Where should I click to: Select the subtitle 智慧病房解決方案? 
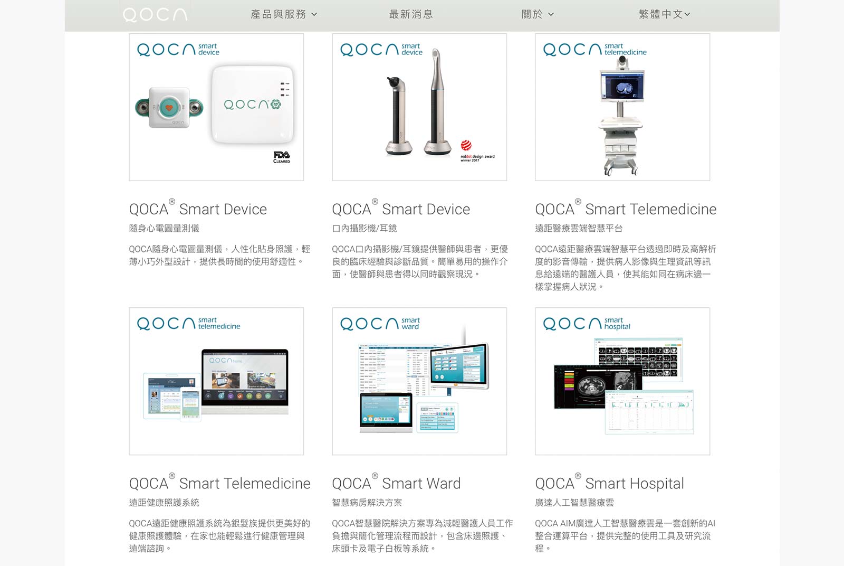coord(367,503)
